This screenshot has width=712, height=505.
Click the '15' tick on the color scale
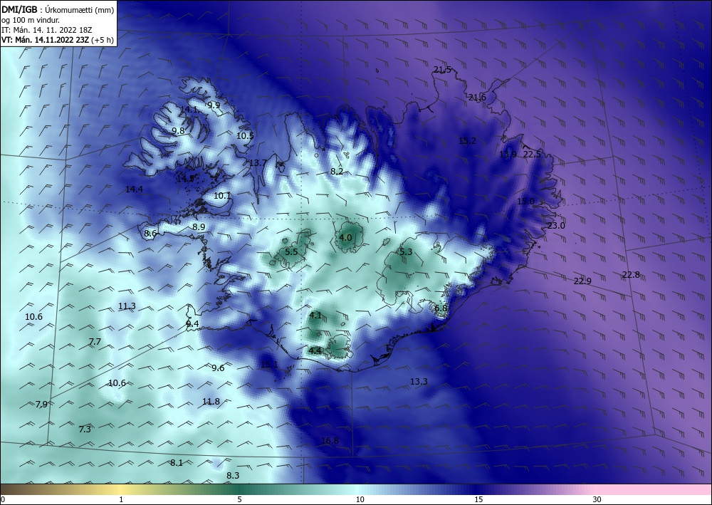[x=478, y=499]
